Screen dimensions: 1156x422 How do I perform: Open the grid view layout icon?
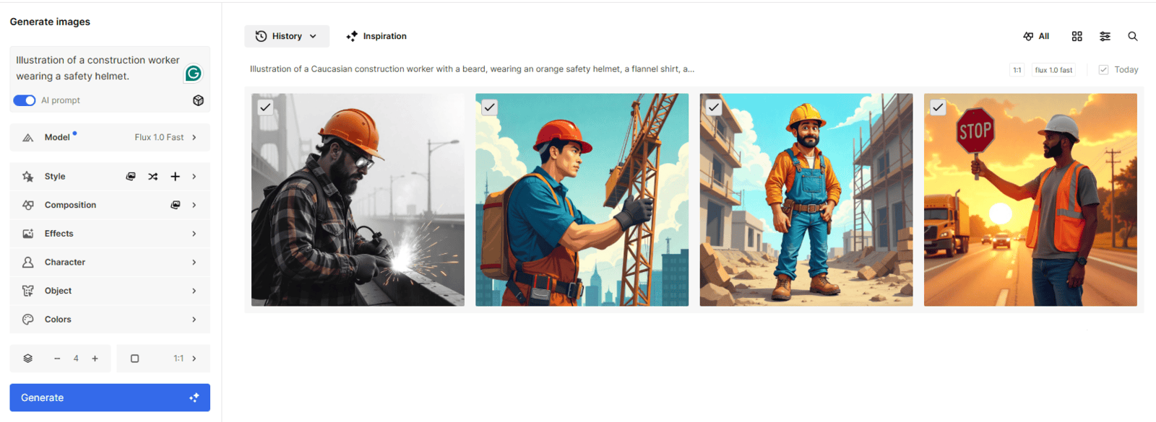pyautogui.click(x=1077, y=36)
